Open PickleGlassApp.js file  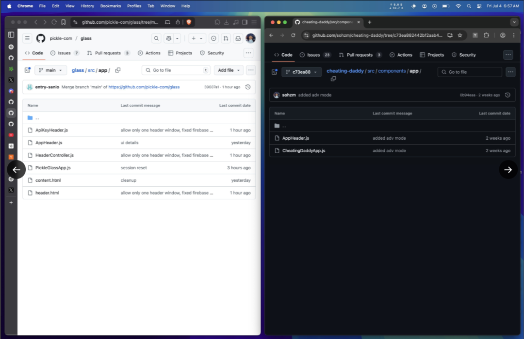click(x=53, y=168)
